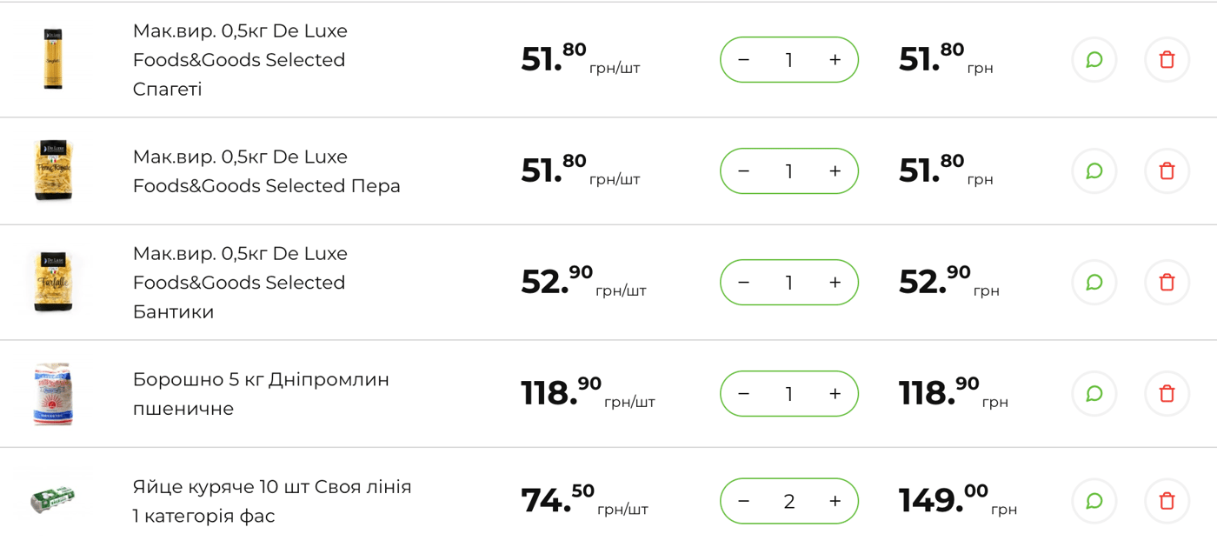1217x554 pixels.
Task: Click the eggs quantity number field
Action: [788, 501]
